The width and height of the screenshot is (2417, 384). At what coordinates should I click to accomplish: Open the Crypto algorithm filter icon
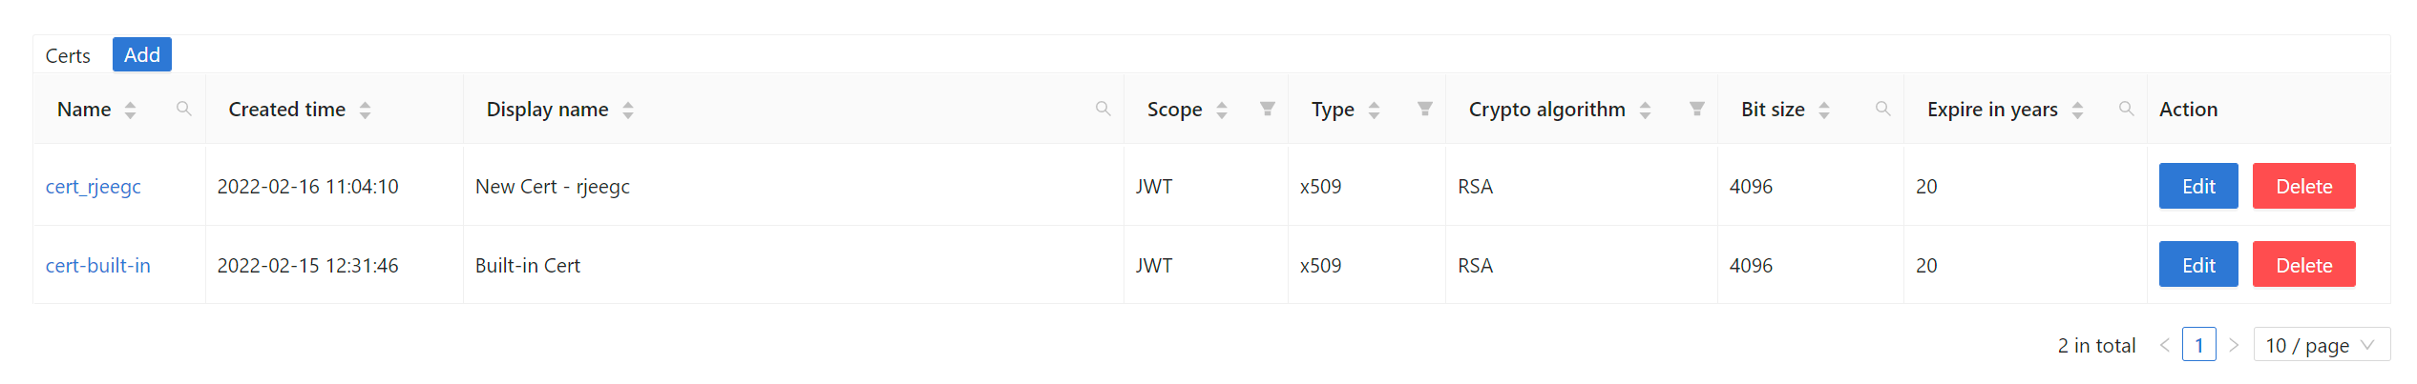tap(1696, 109)
